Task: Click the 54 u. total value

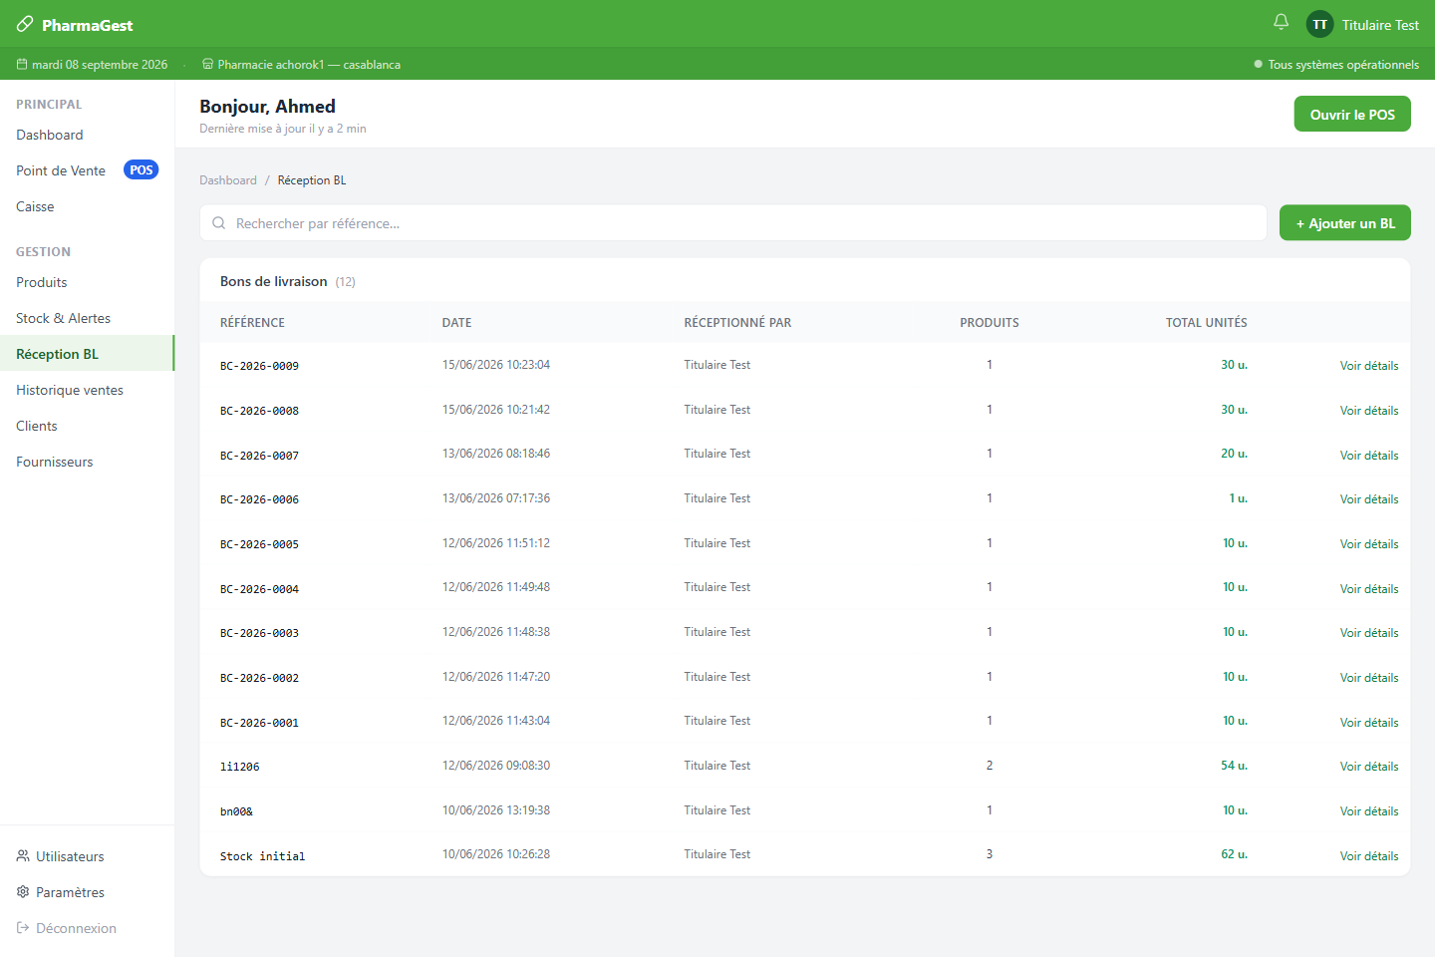Action: coord(1234,766)
